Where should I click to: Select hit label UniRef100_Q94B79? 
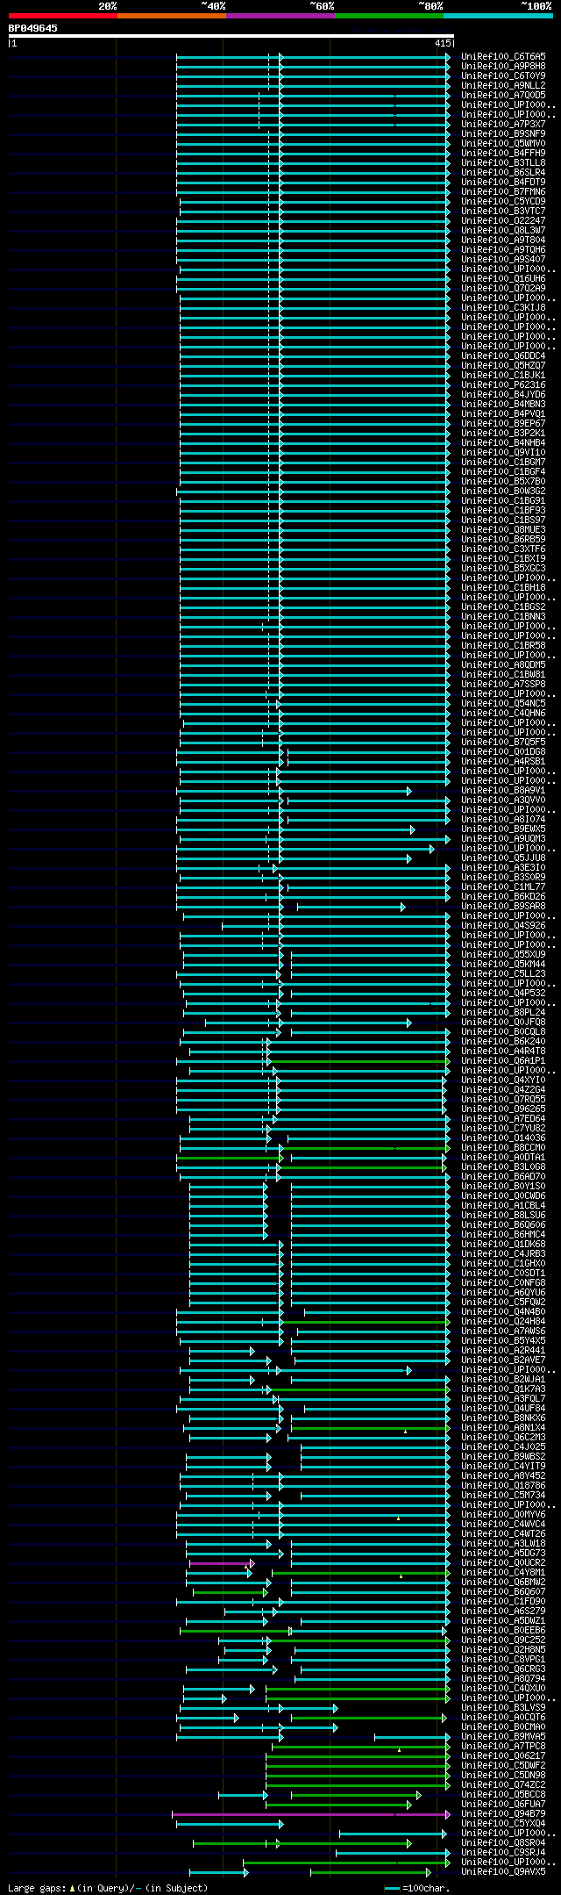[x=503, y=1813]
